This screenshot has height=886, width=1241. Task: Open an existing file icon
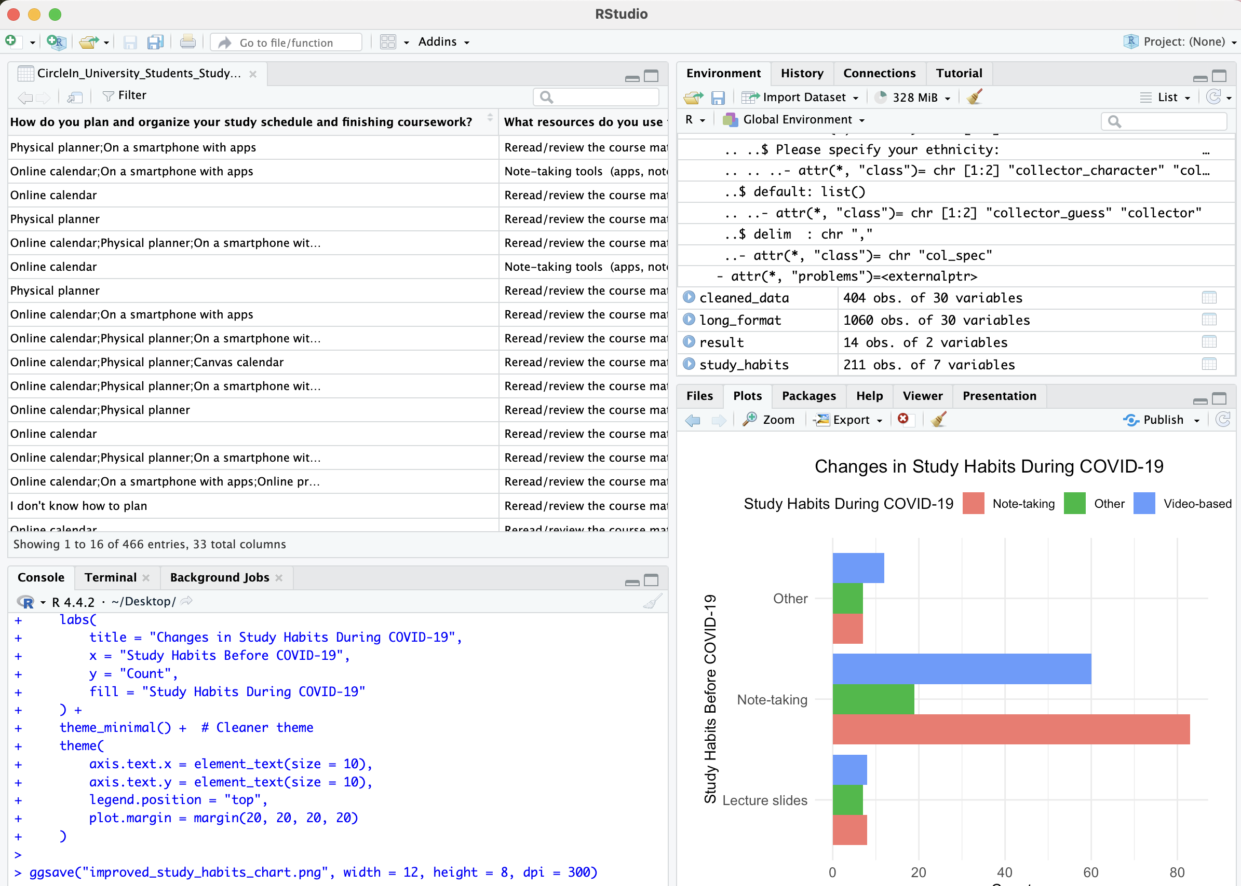pos(89,41)
